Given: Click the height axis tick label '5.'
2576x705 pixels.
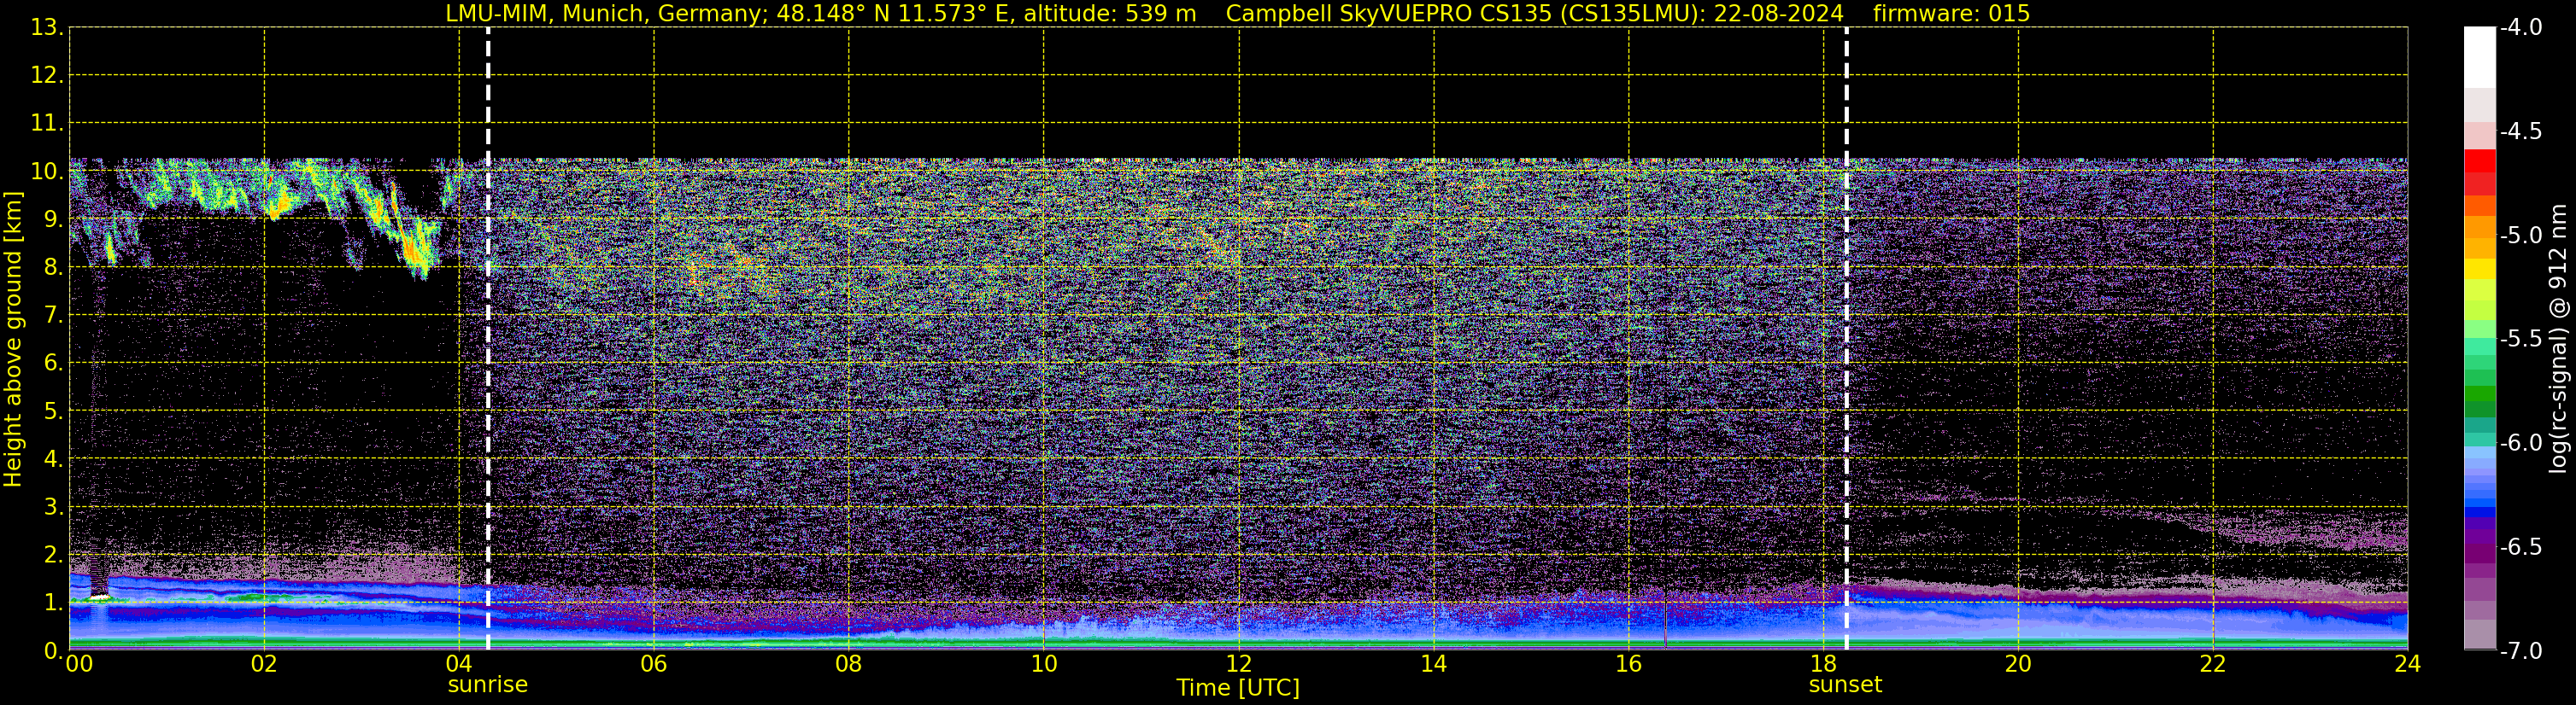Looking at the screenshot, I should [53, 411].
